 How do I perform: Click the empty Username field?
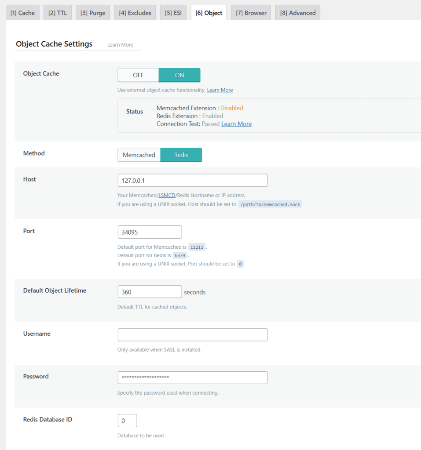192,334
